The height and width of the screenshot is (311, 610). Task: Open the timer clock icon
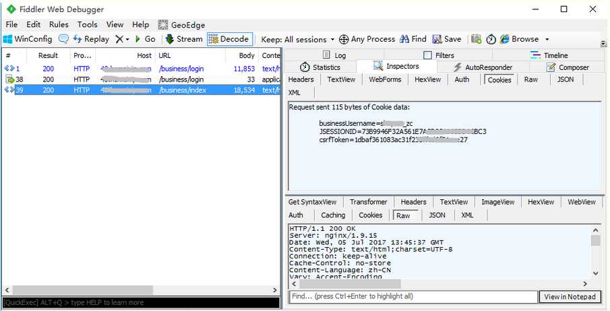click(x=491, y=39)
